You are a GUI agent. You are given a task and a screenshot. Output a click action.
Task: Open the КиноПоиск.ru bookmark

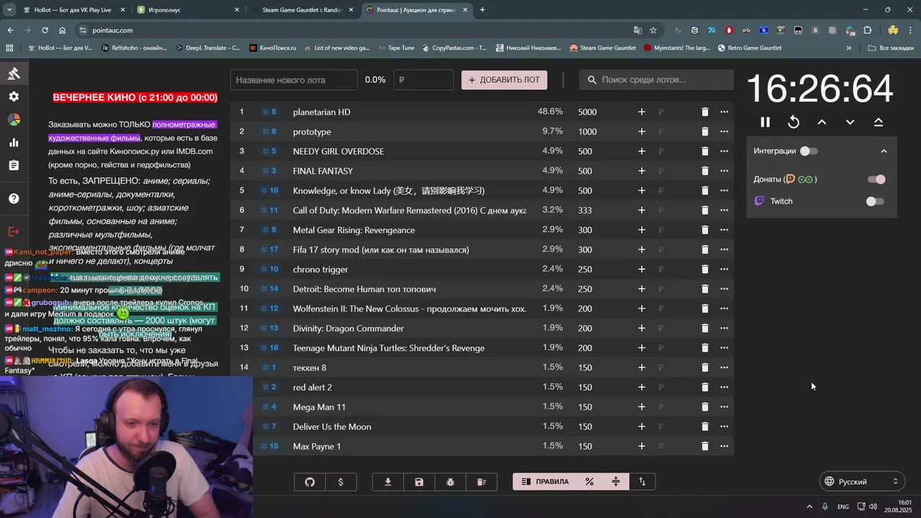(x=272, y=48)
